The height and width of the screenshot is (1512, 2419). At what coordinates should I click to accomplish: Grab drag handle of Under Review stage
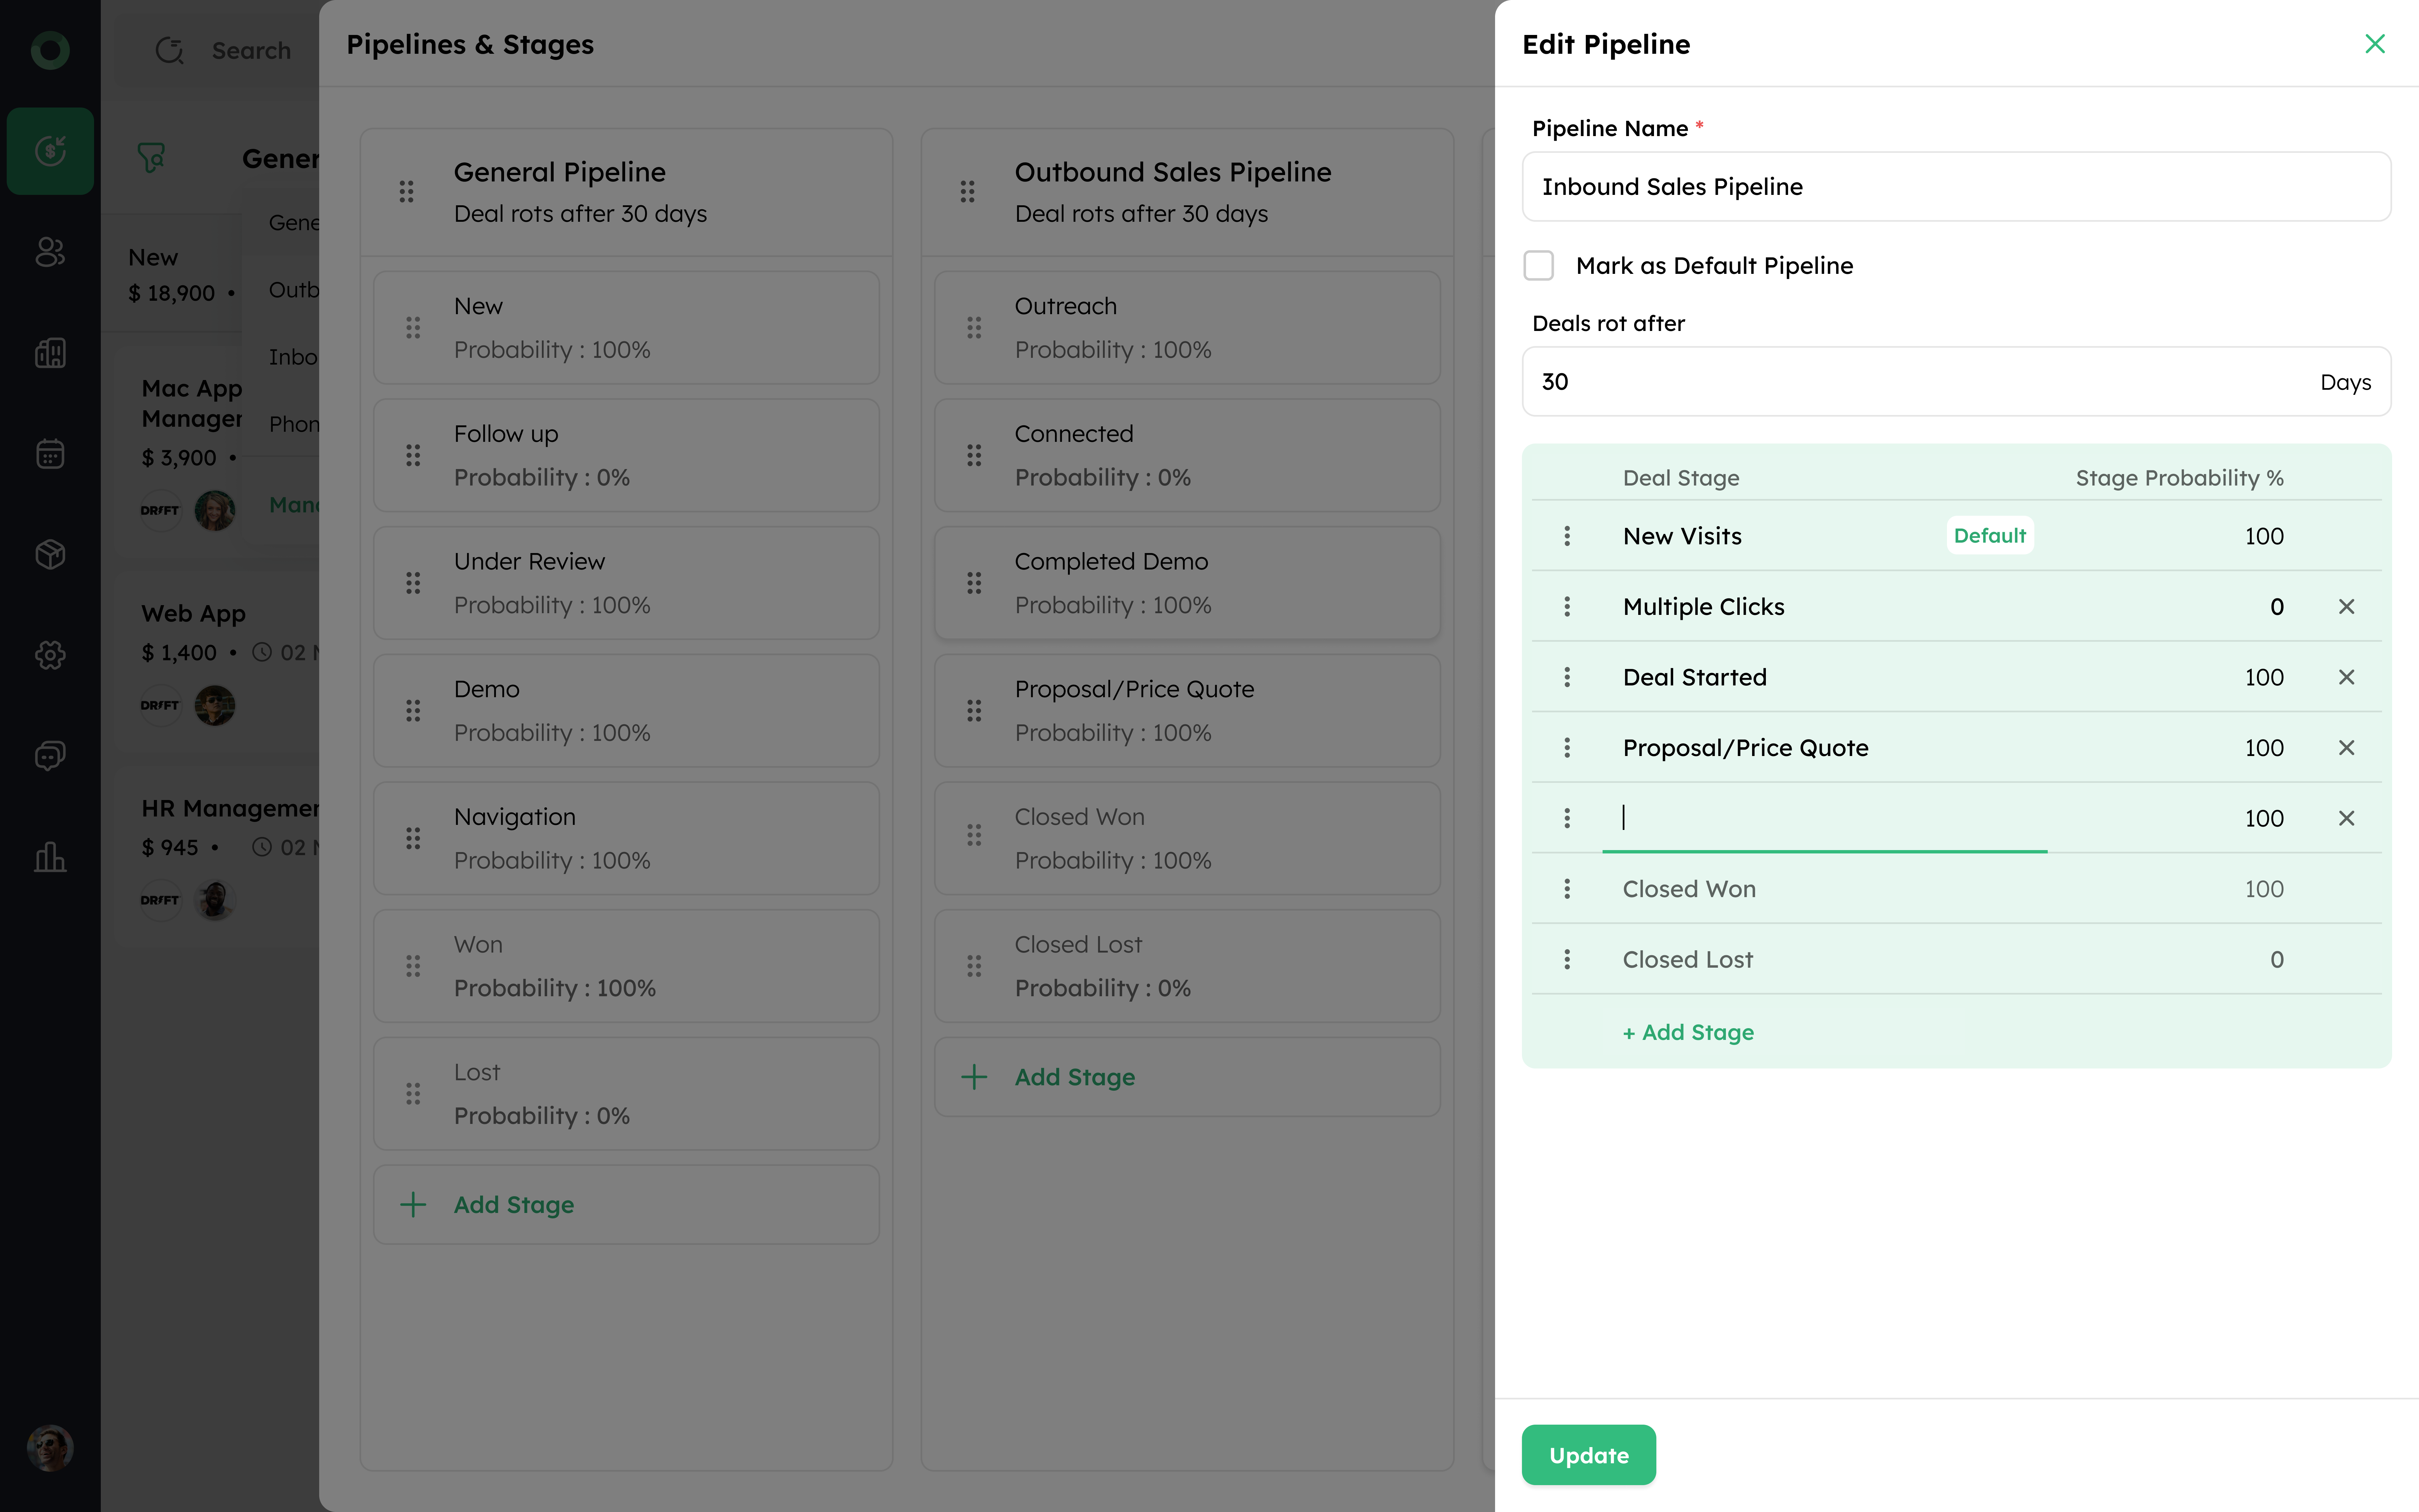(x=413, y=583)
